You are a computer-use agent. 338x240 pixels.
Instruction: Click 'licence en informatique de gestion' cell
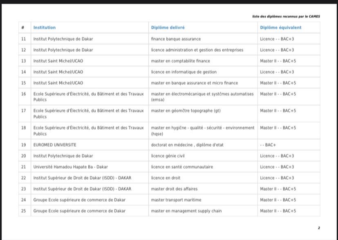(184, 72)
